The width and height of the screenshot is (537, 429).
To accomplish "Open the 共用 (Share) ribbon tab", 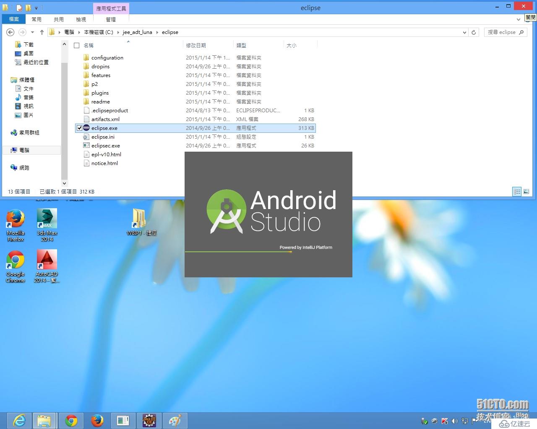I will coord(59,19).
